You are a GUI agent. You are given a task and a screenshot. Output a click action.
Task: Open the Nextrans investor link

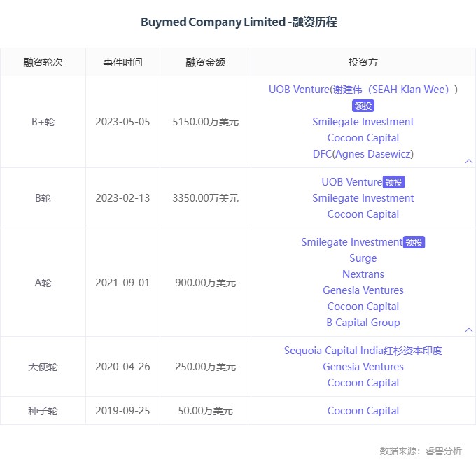[363, 274]
